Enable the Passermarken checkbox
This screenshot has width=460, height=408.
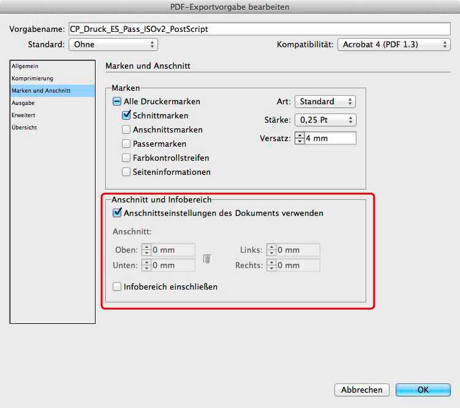126,144
